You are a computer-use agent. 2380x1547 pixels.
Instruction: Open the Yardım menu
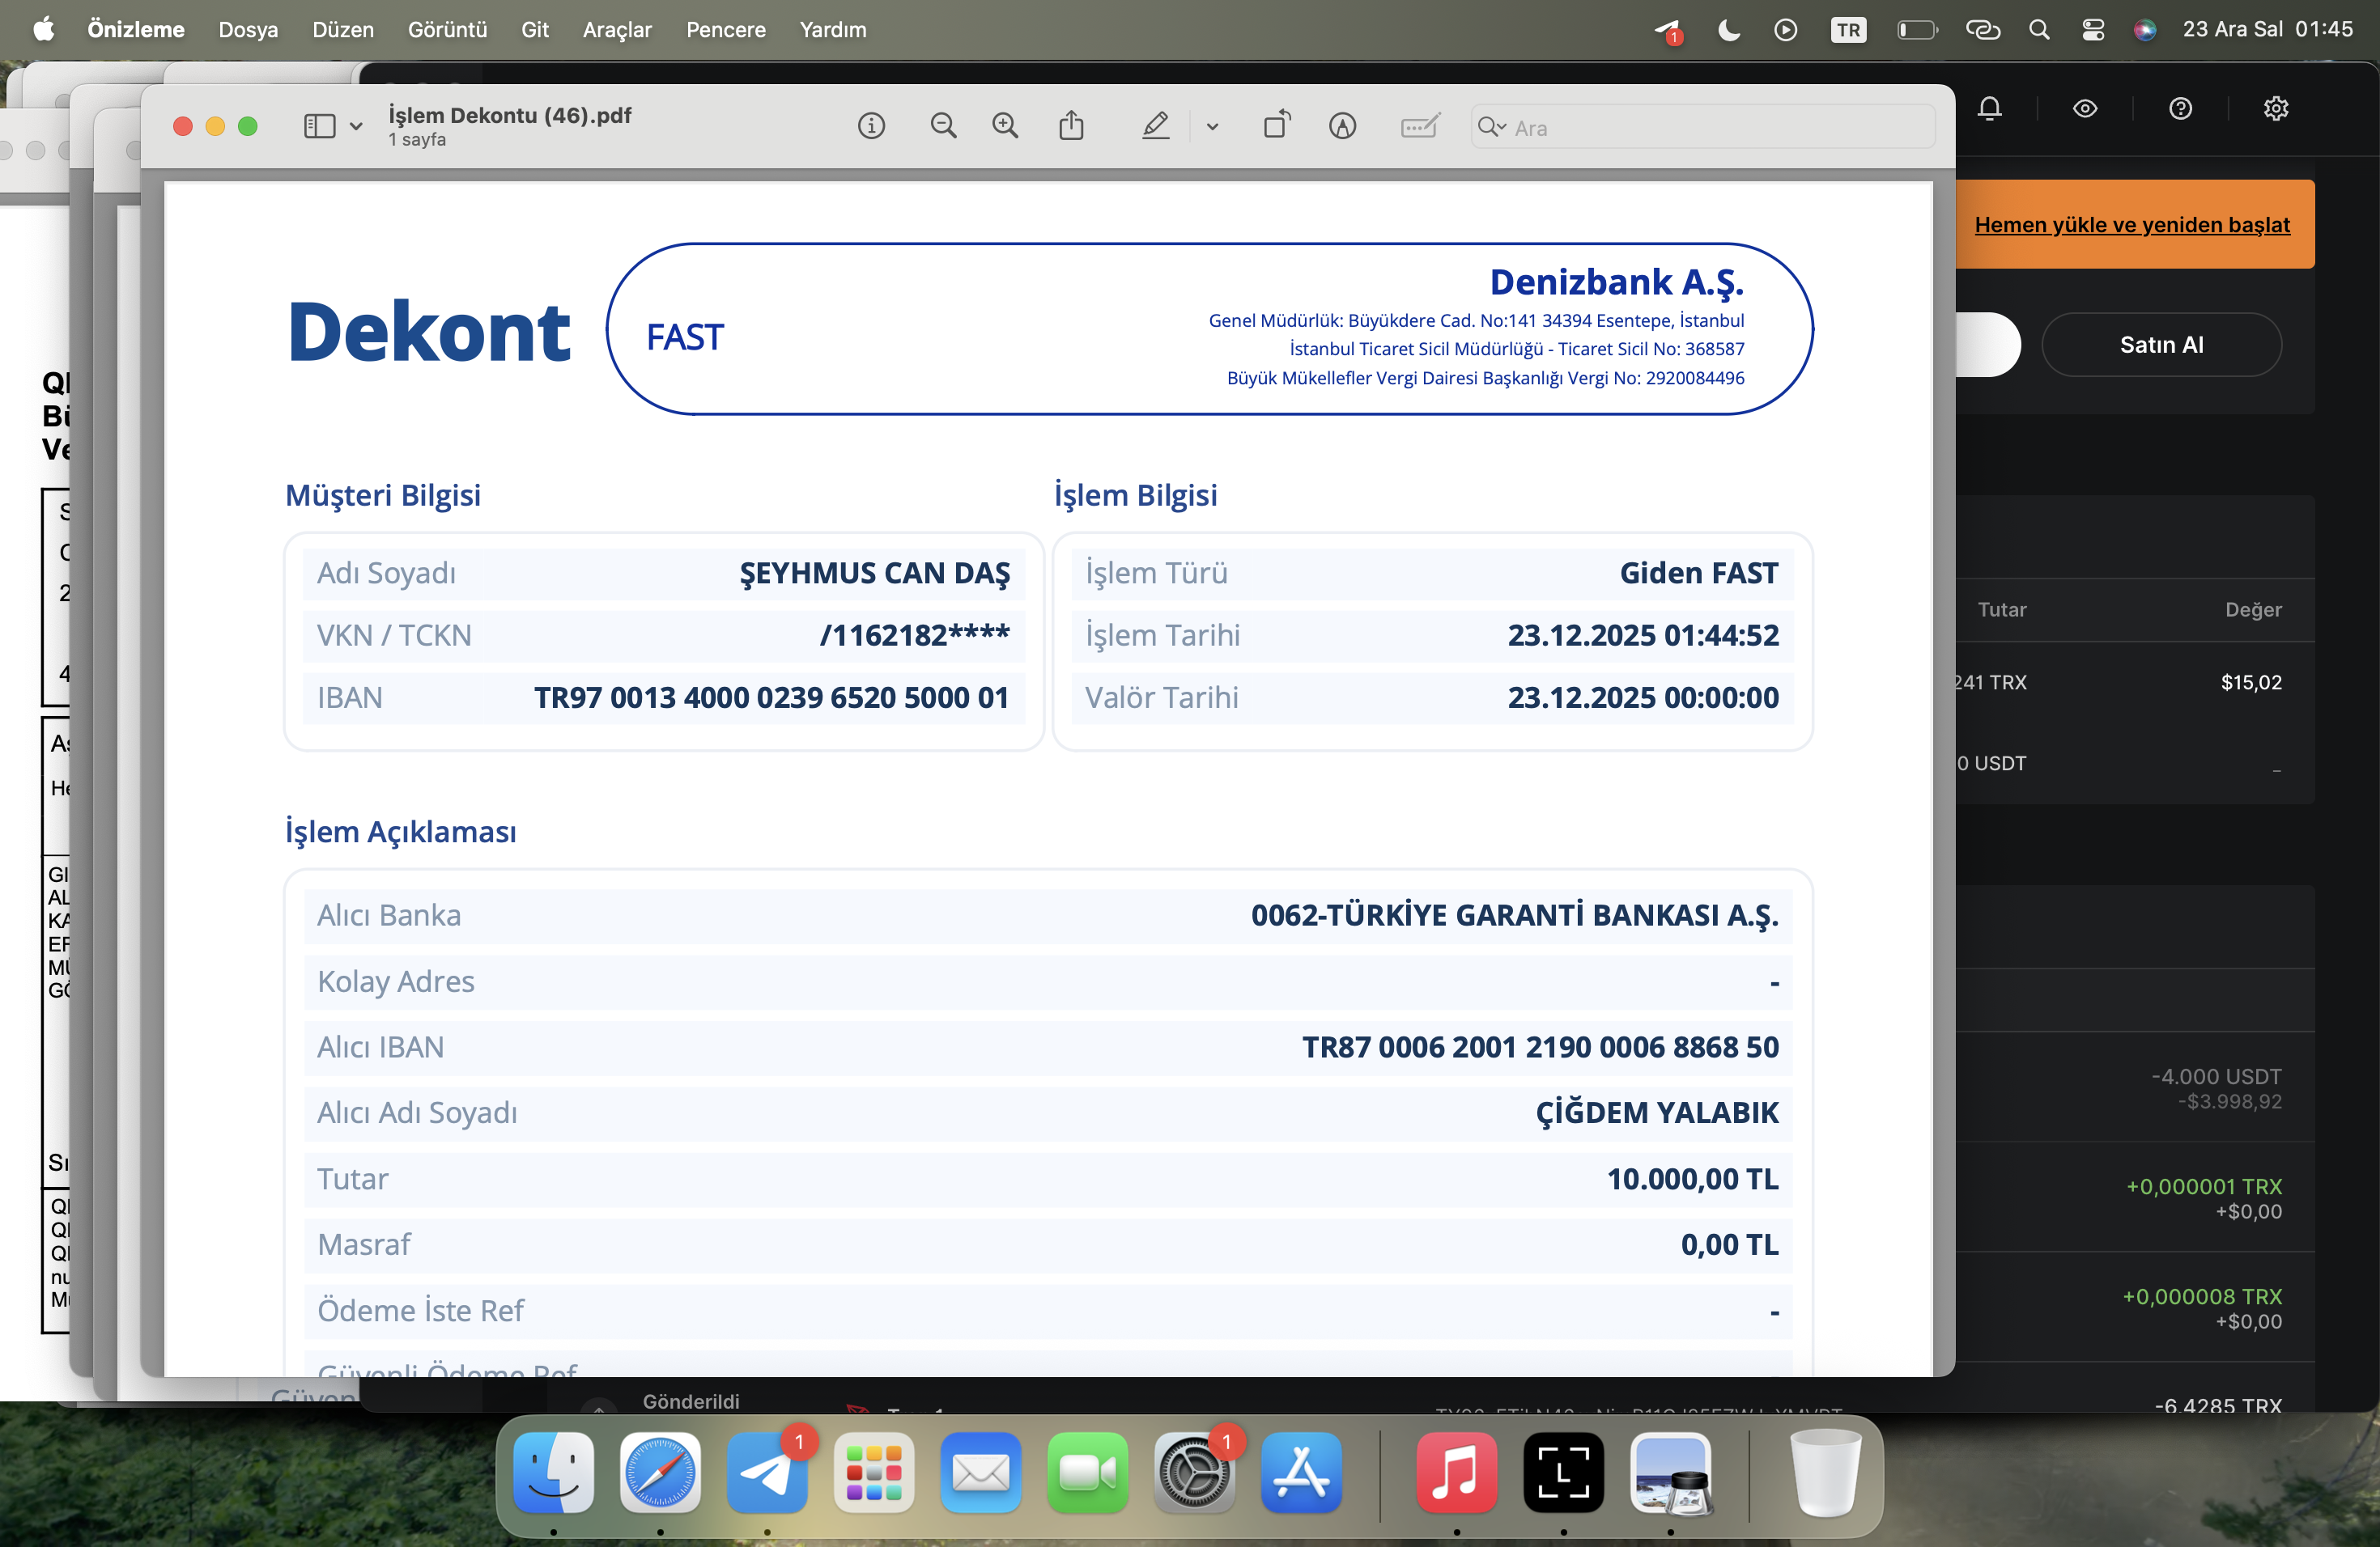pyautogui.click(x=833, y=30)
